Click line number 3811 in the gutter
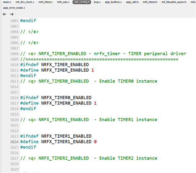 click(x=14, y=70)
